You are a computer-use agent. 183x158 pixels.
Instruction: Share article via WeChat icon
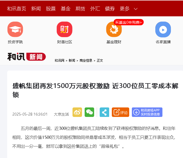point(89,112)
